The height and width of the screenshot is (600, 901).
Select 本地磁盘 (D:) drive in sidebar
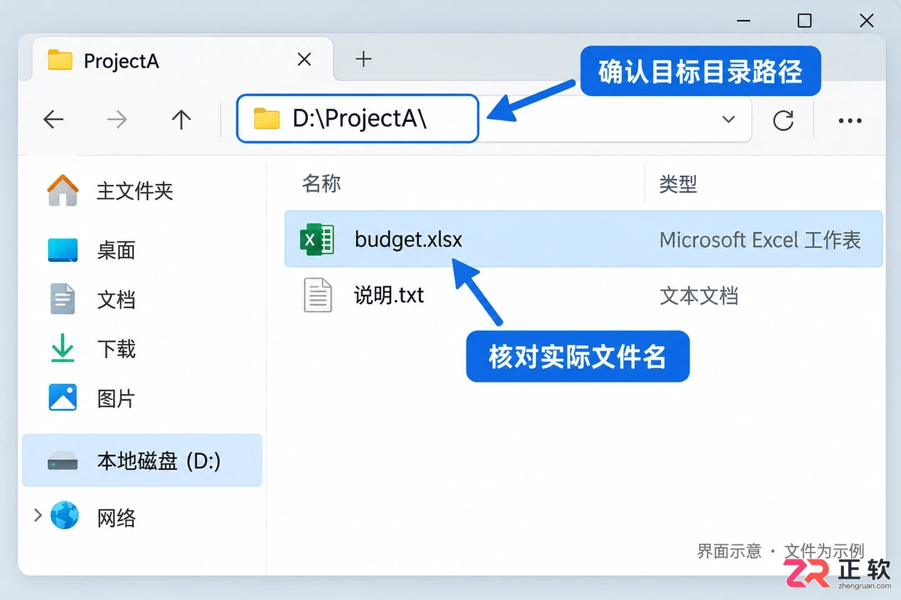point(142,461)
